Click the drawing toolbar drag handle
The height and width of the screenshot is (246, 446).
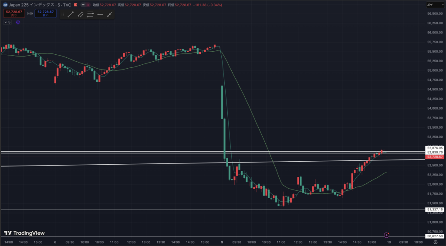click(x=63, y=14)
